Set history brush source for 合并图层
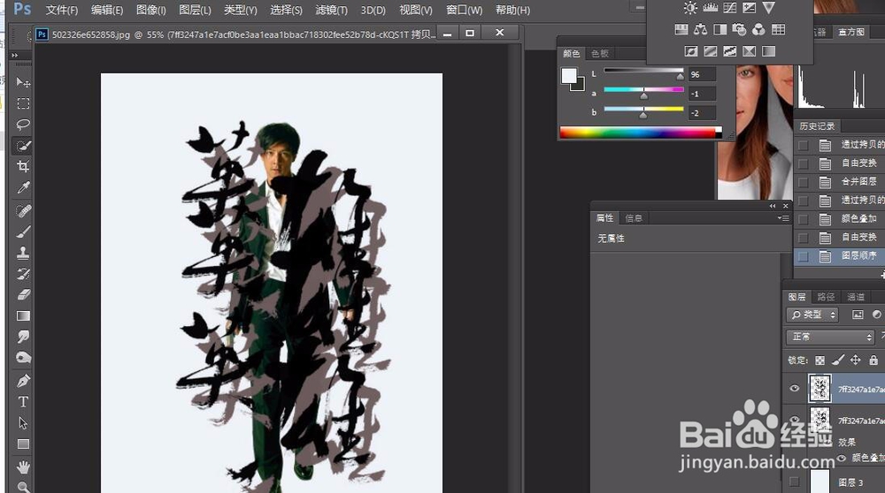This screenshot has height=493, width=885. tap(804, 182)
